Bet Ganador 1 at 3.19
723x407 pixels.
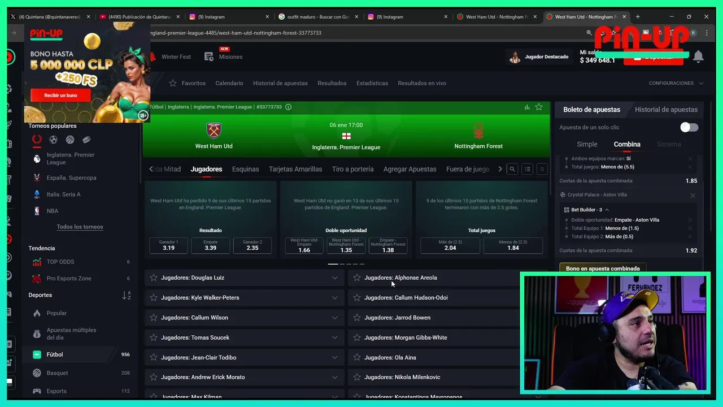[168, 245]
